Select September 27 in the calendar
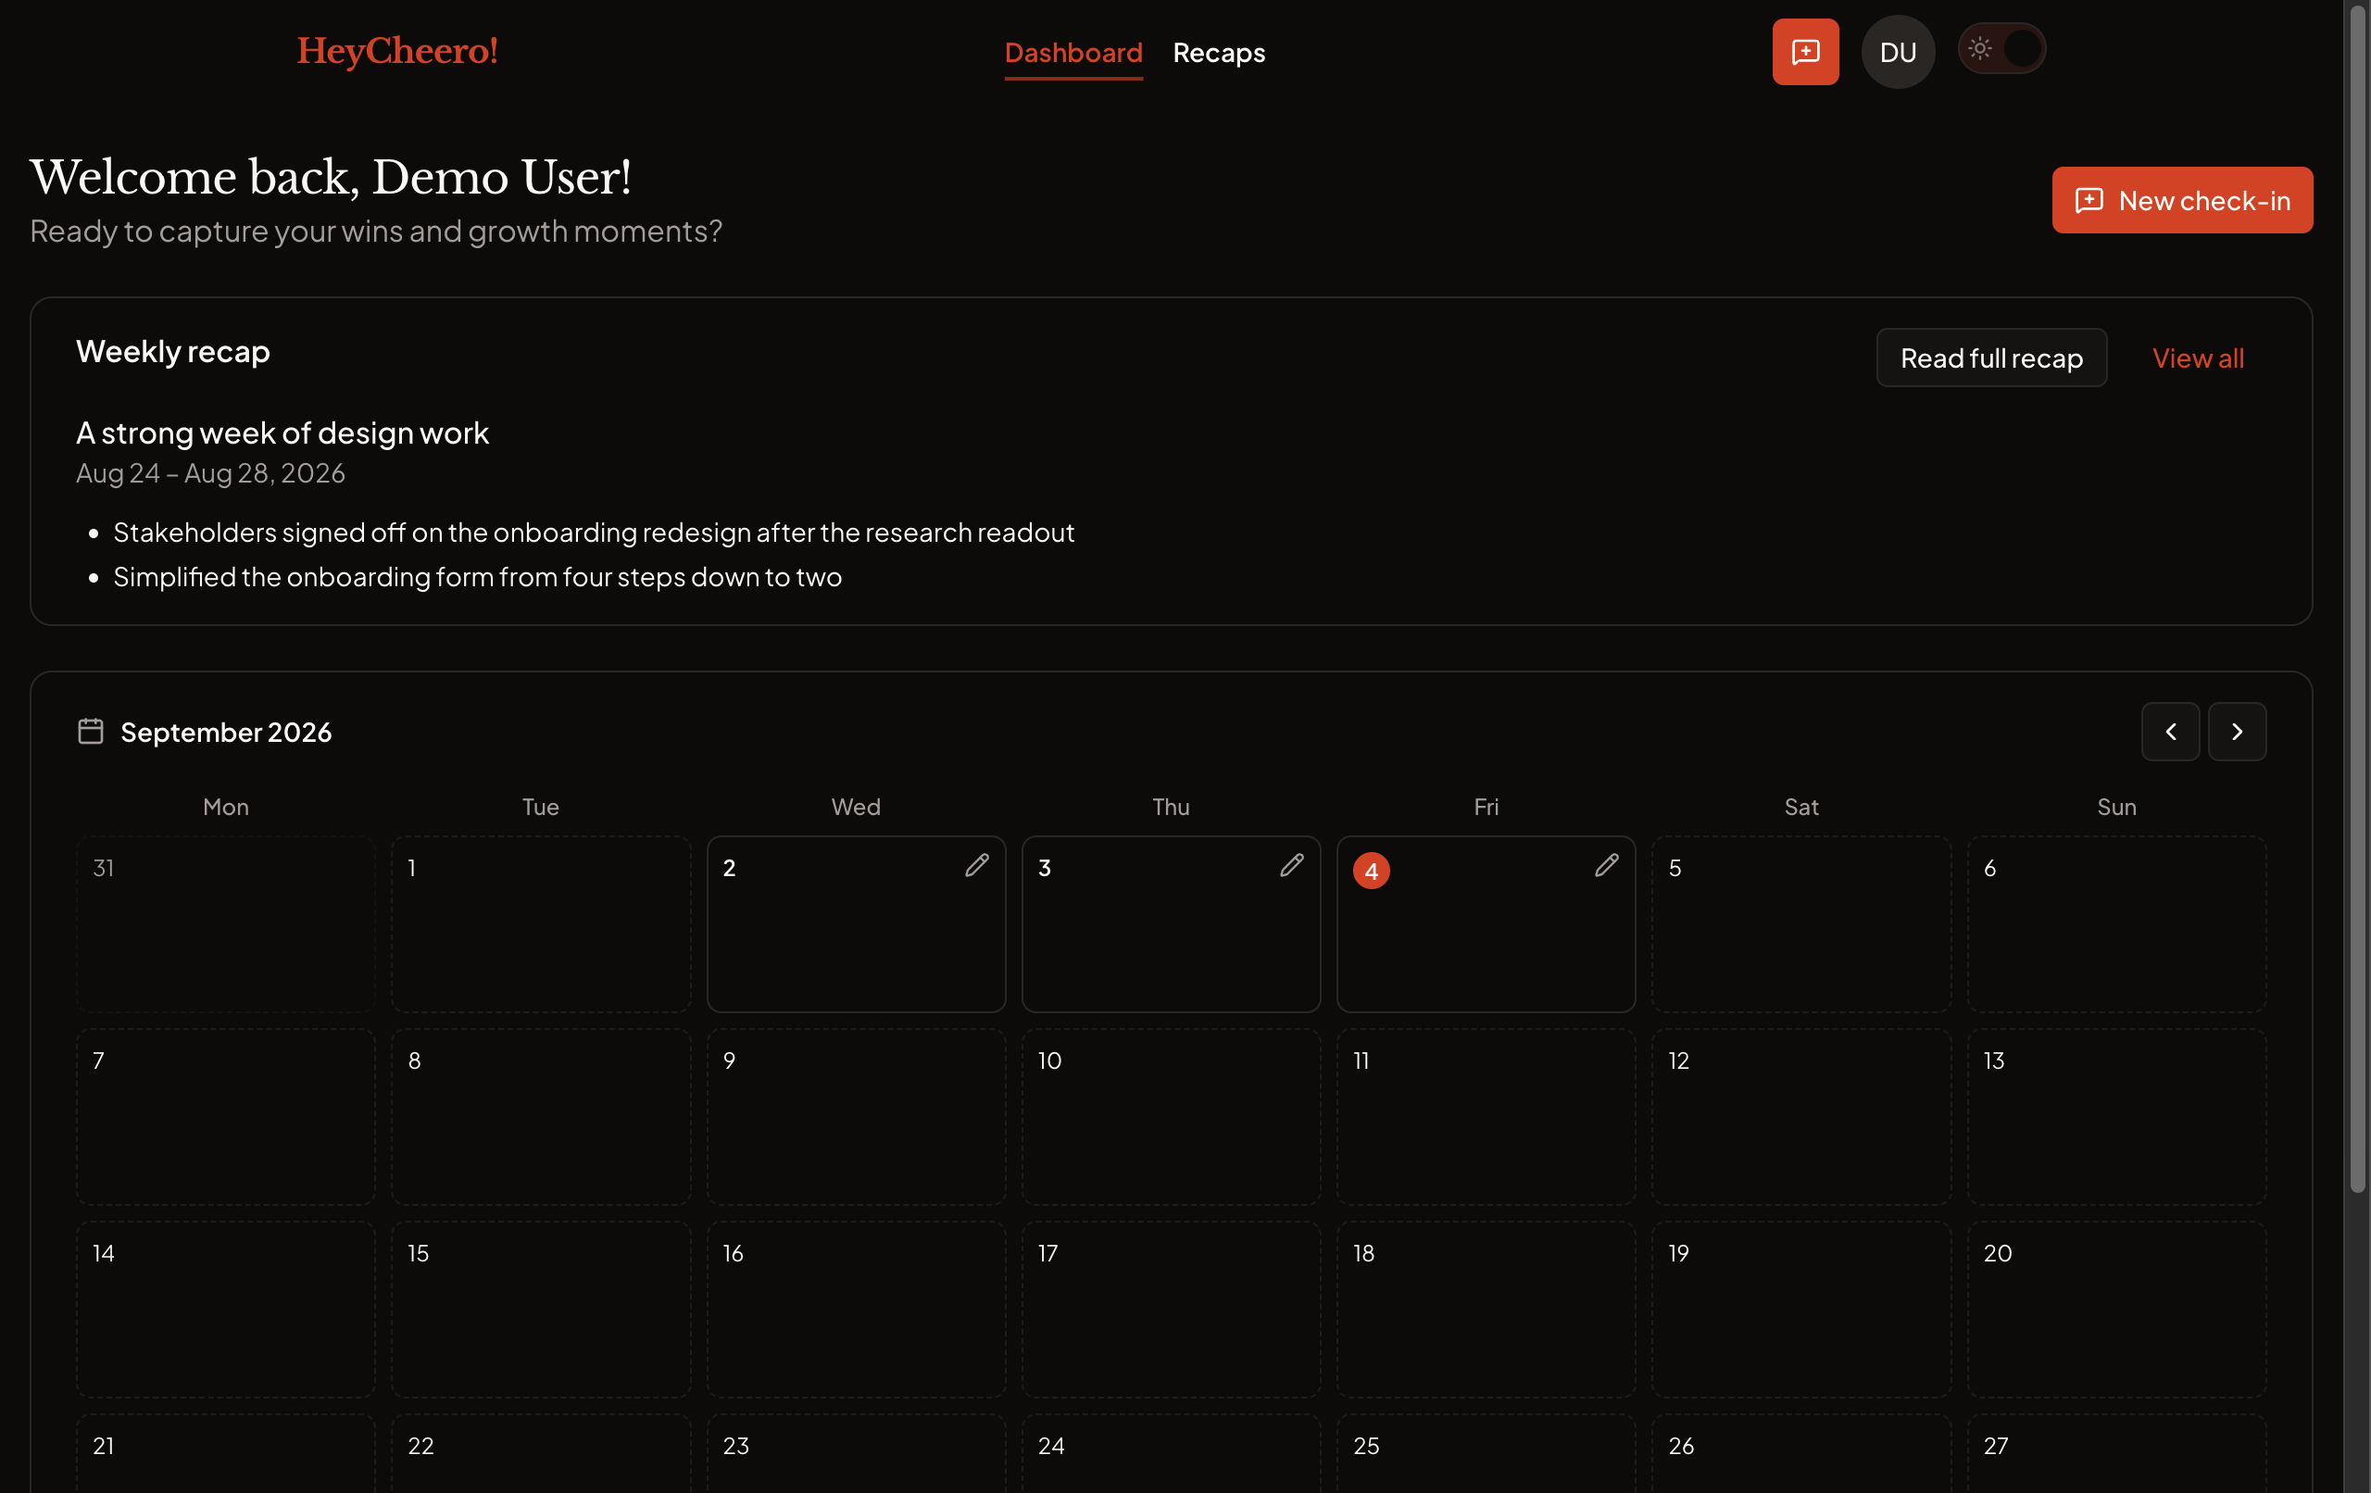Screen dimensions: 2371x1493 pos(2116,1453)
